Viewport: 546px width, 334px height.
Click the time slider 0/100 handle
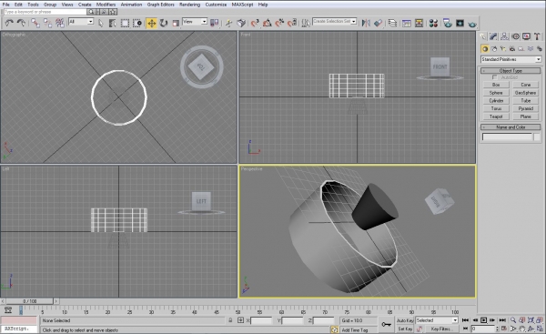point(30,301)
